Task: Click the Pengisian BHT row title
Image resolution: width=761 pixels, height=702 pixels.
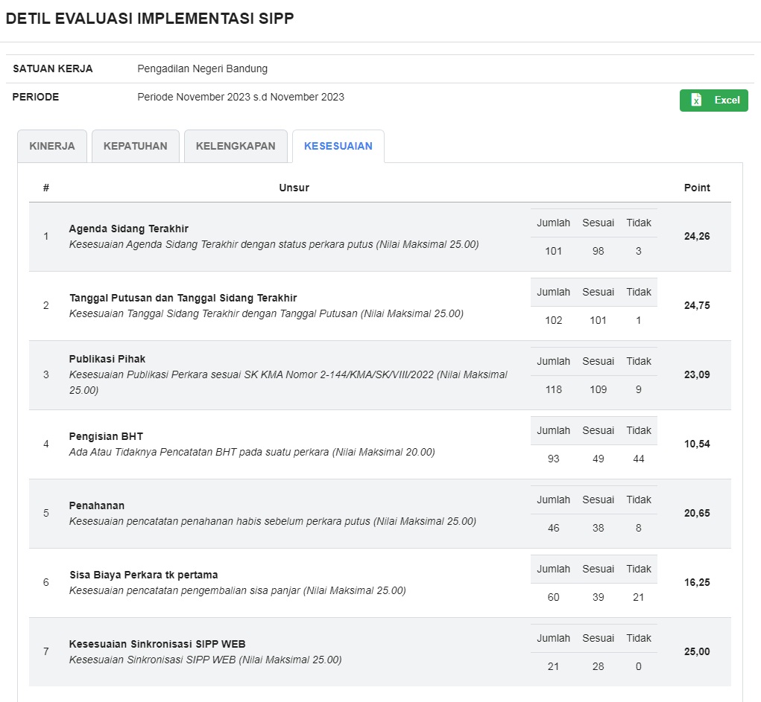Action: (x=106, y=436)
